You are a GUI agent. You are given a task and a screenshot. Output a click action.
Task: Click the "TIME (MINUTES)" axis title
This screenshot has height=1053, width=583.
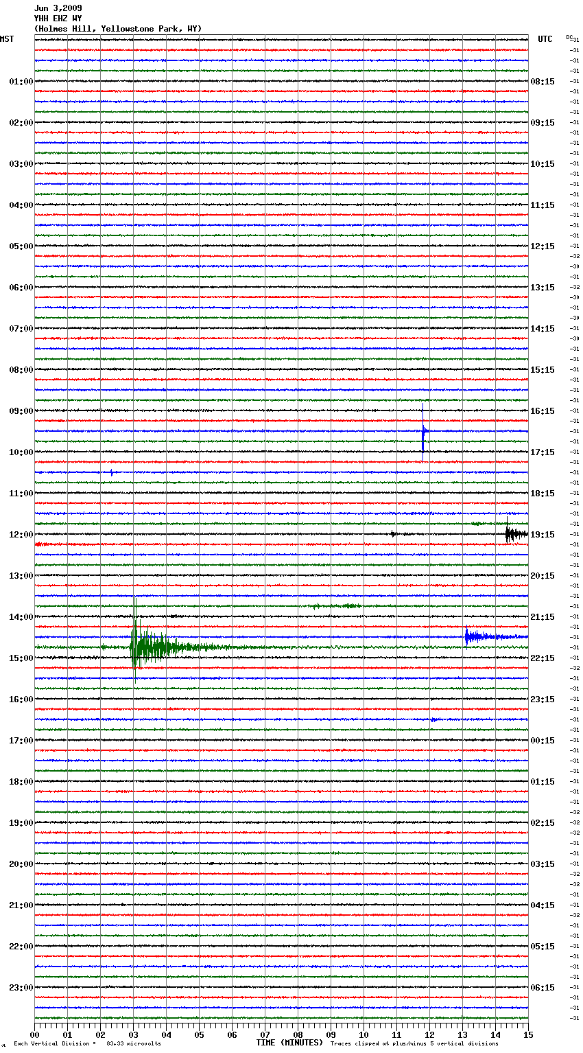coord(289,1043)
